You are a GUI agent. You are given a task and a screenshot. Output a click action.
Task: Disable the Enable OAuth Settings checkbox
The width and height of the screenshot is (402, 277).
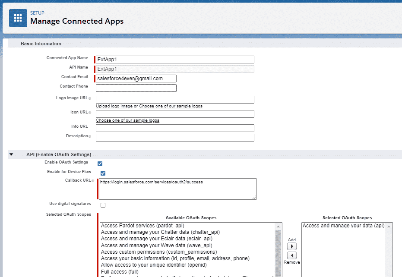[x=100, y=164]
